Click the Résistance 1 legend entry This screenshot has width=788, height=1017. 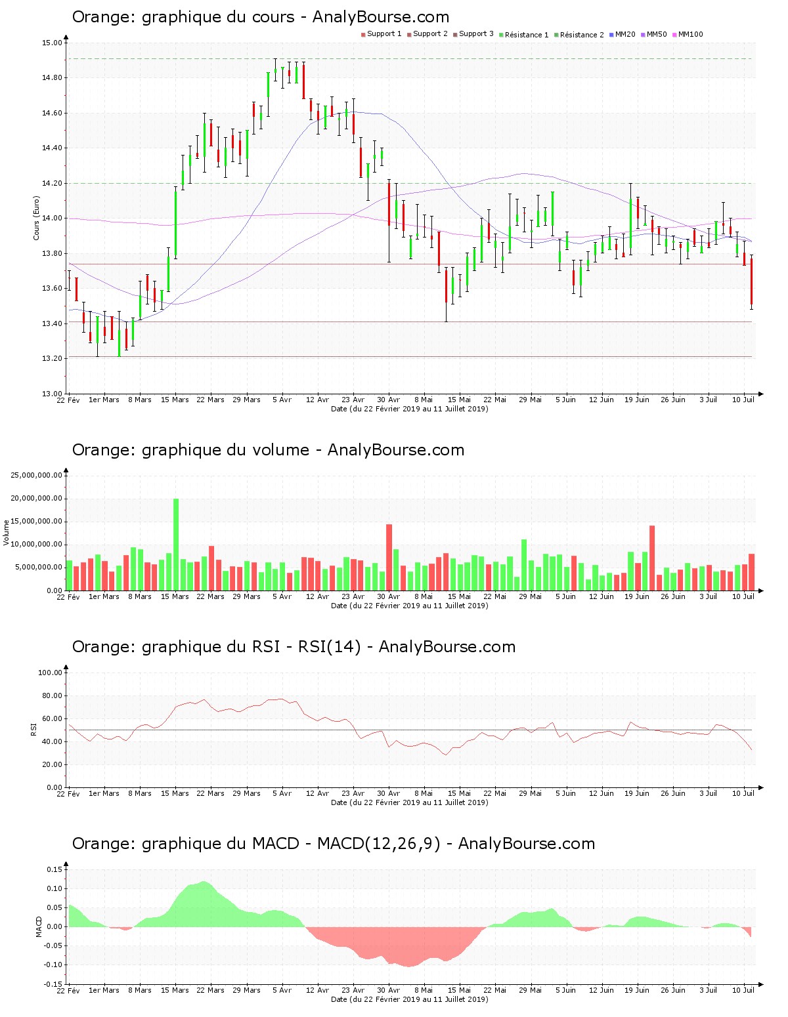pyautogui.click(x=524, y=35)
